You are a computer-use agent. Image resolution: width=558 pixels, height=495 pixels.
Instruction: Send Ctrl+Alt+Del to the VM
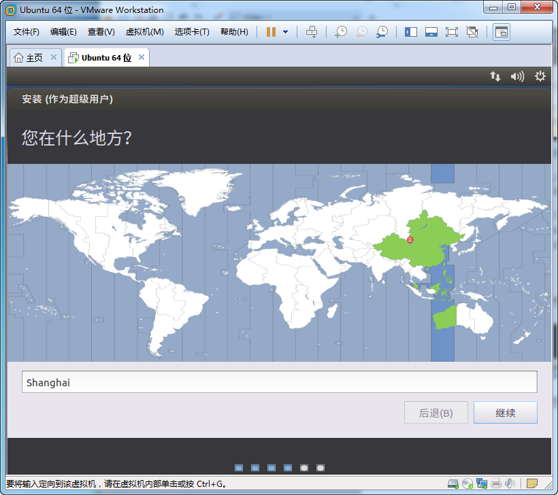(312, 32)
